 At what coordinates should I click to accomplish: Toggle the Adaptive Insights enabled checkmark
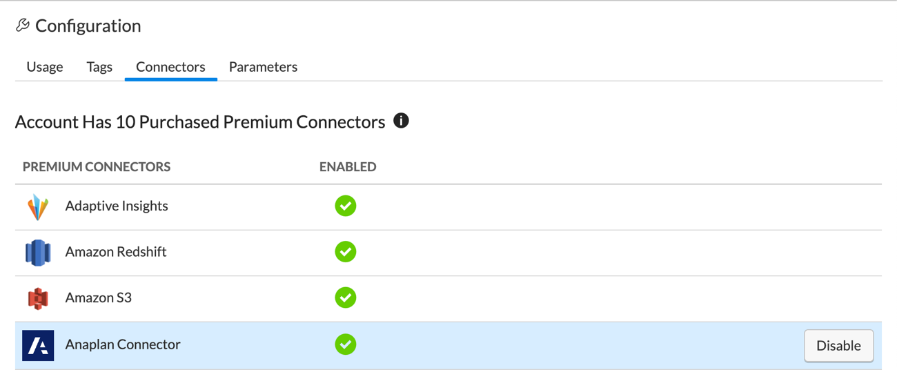(346, 206)
